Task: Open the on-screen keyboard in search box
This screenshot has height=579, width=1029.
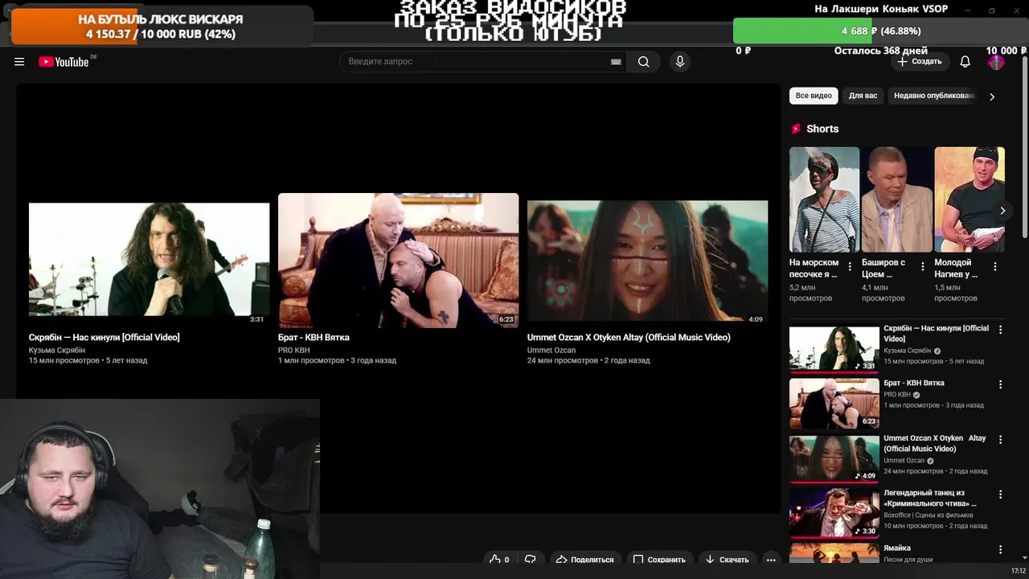Action: (616, 62)
